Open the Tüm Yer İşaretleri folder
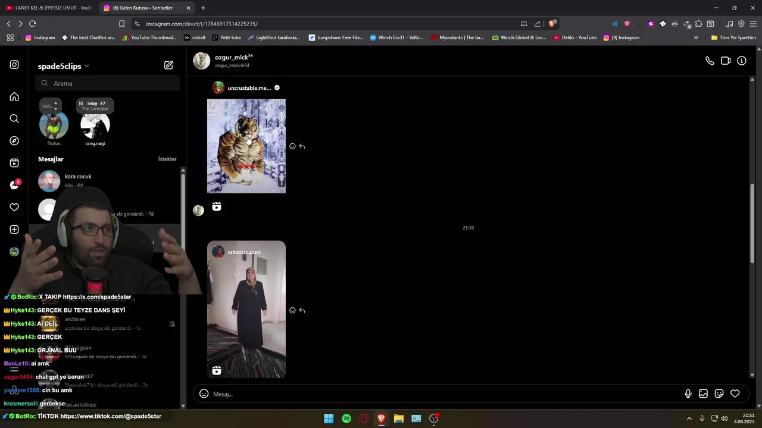 (x=733, y=37)
